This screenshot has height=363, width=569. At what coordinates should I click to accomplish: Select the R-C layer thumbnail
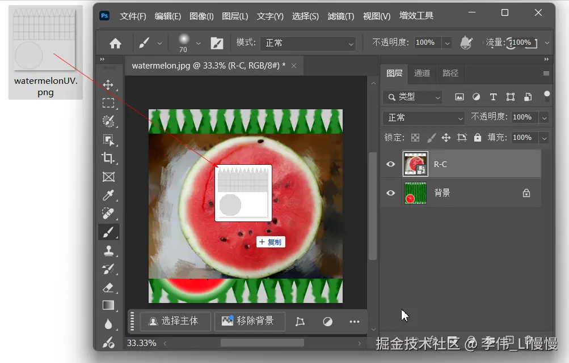tap(415, 164)
